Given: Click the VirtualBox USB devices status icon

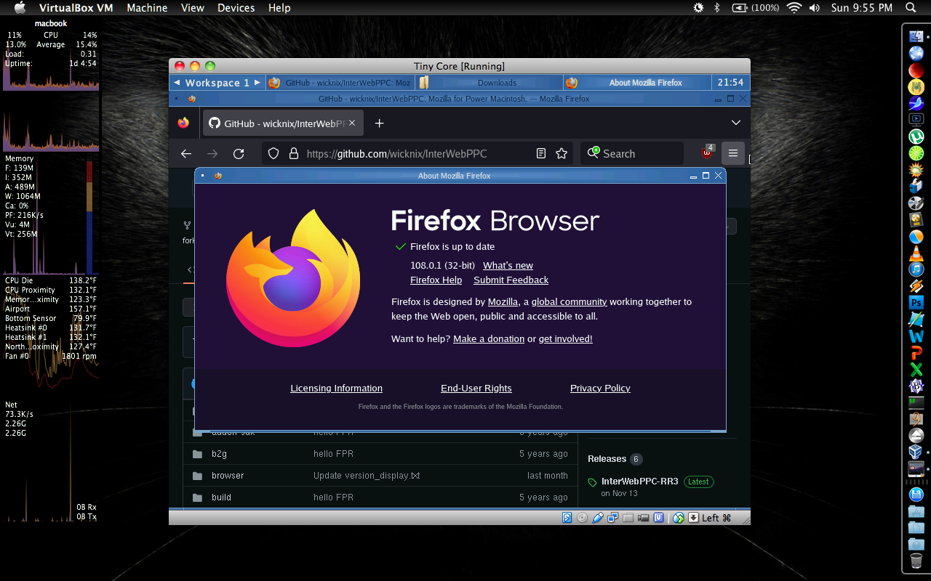Looking at the screenshot, I should [x=598, y=518].
